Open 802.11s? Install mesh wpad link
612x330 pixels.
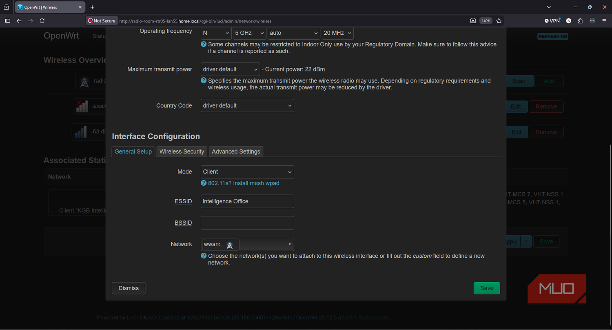(x=244, y=183)
